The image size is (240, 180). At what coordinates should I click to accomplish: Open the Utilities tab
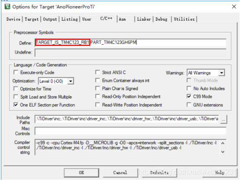point(184,19)
